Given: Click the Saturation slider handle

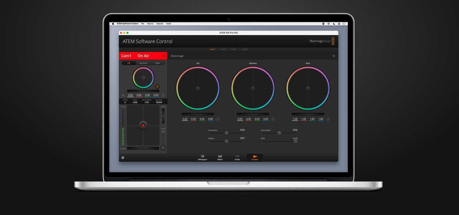Looking at the screenshot, I should point(279,133).
